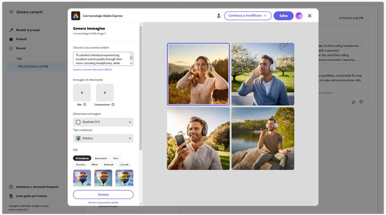Select the Concetti style tab
The width and height of the screenshot is (386, 215).
[124, 165]
